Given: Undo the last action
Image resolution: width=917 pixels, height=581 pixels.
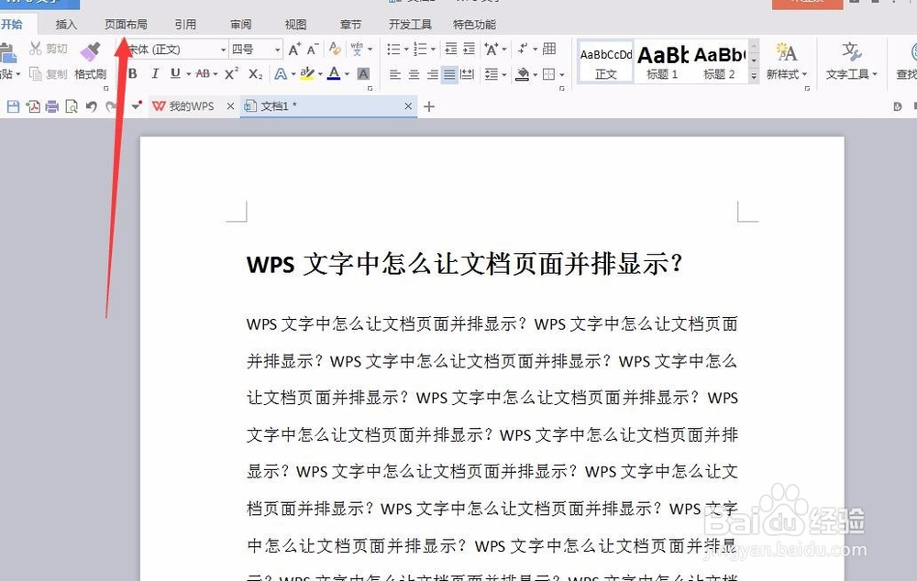Looking at the screenshot, I should point(91,106).
